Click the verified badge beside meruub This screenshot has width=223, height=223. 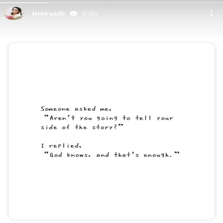(x=73, y=13)
